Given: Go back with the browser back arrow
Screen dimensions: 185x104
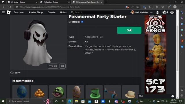Looking at the screenshot, I should tap(4, 7).
